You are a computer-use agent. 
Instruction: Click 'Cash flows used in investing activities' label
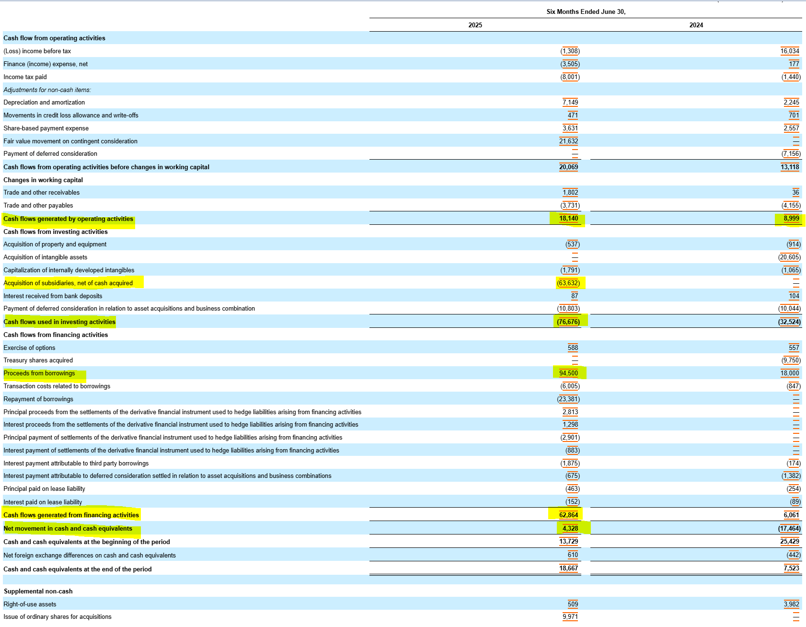(59, 322)
